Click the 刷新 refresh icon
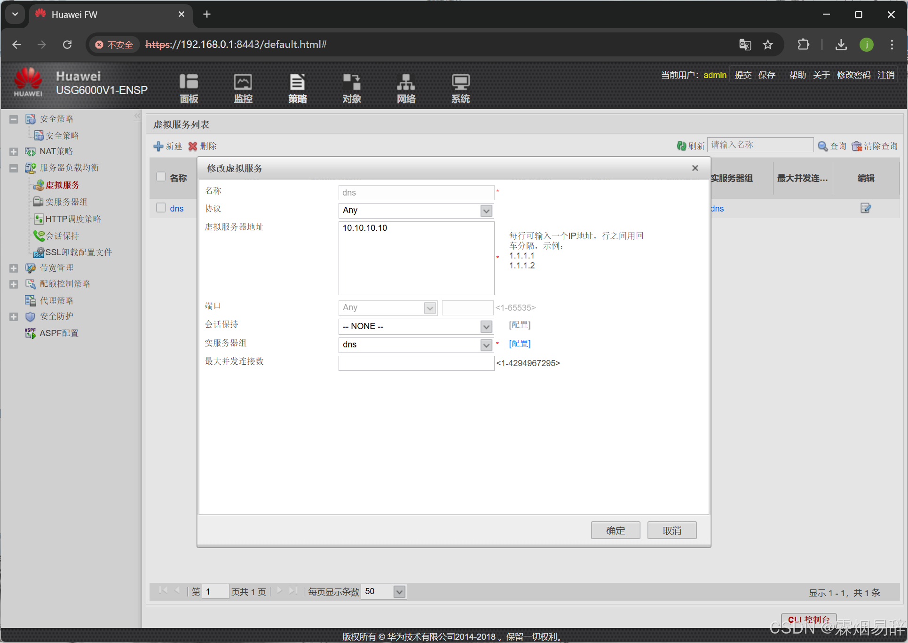Screen dimensions: 908x643 point(681,146)
